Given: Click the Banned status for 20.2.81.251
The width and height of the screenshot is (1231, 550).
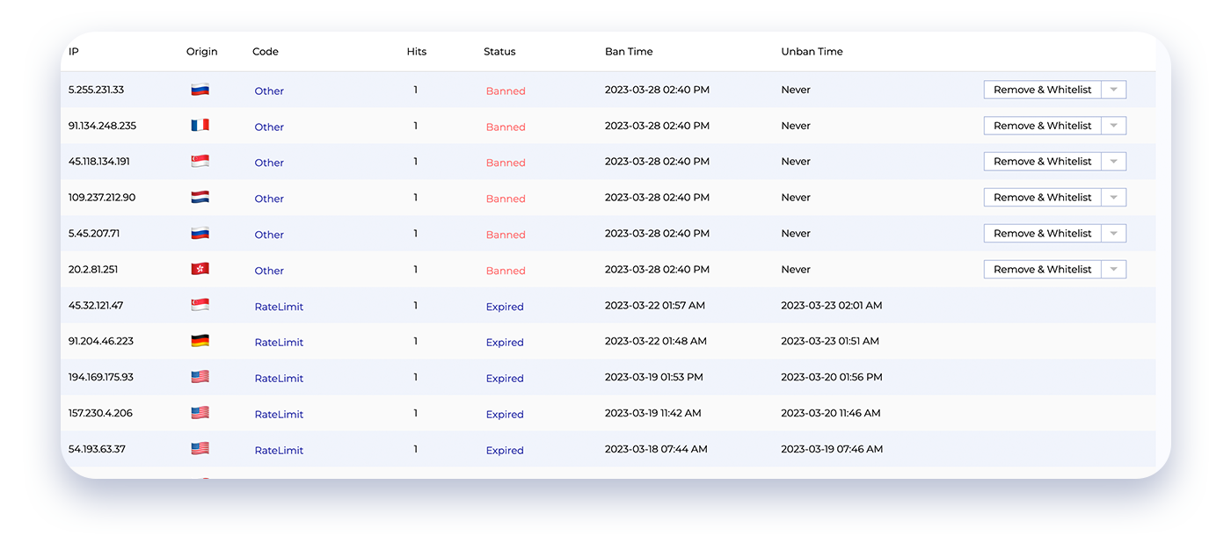Looking at the screenshot, I should [506, 270].
